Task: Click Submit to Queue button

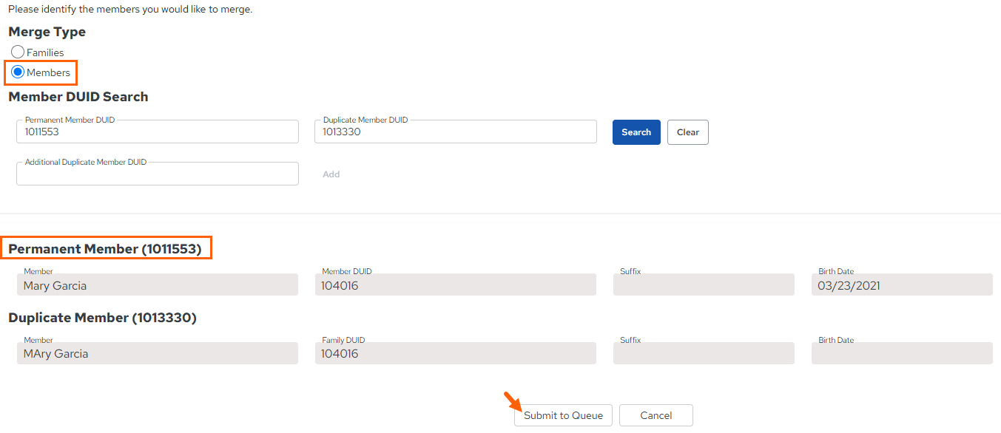Action: click(x=564, y=415)
